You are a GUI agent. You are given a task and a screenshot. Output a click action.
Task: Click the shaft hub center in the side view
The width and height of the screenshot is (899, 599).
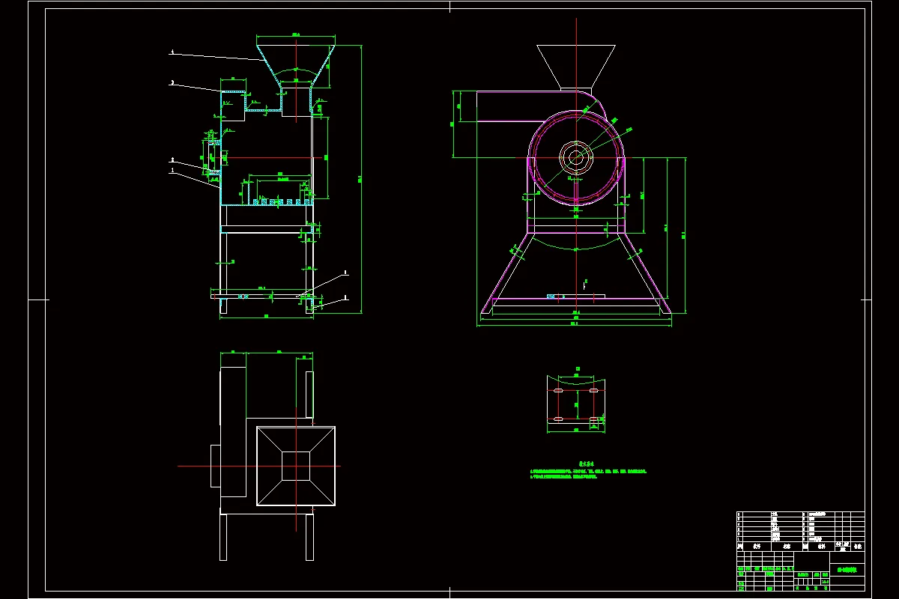click(x=575, y=157)
